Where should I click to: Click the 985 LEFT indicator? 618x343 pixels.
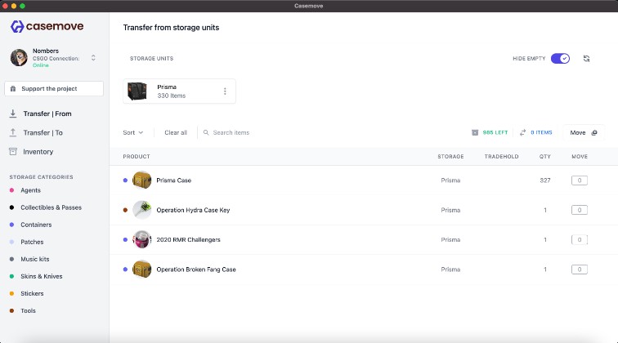(x=495, y=133)
